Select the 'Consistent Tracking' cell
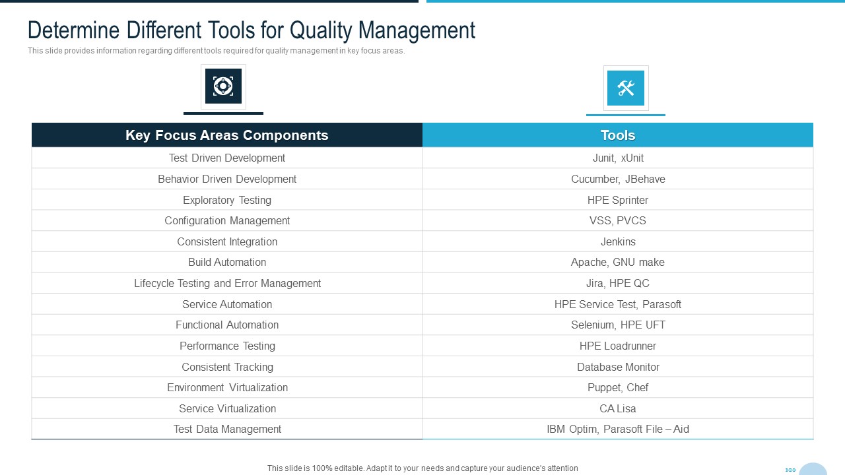This screenshot has height=475, width=845. 227,367
